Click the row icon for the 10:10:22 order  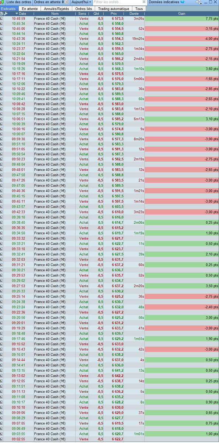[1, 89]
